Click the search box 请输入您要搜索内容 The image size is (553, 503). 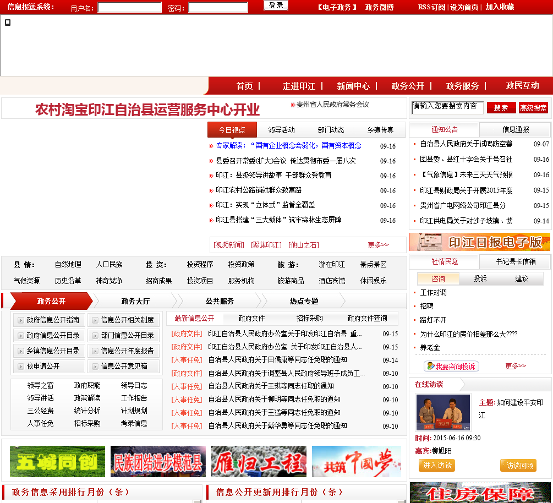447,107
